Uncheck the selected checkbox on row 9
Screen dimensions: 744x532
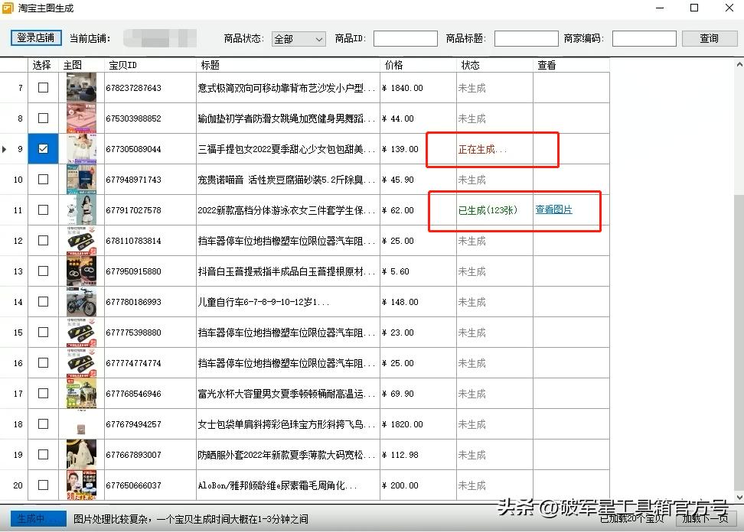[43, 148]
